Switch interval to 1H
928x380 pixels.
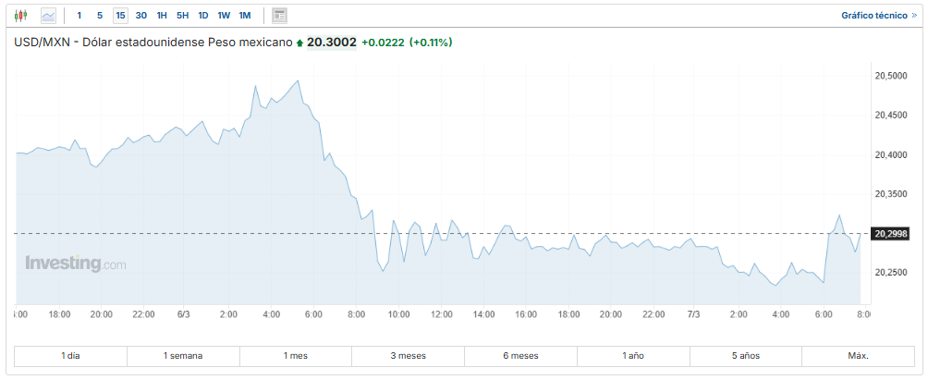[162, 16]
